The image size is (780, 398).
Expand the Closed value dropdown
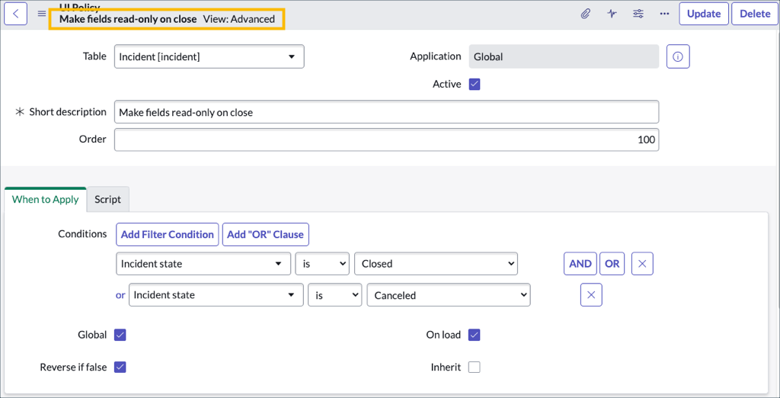(436, 264)
